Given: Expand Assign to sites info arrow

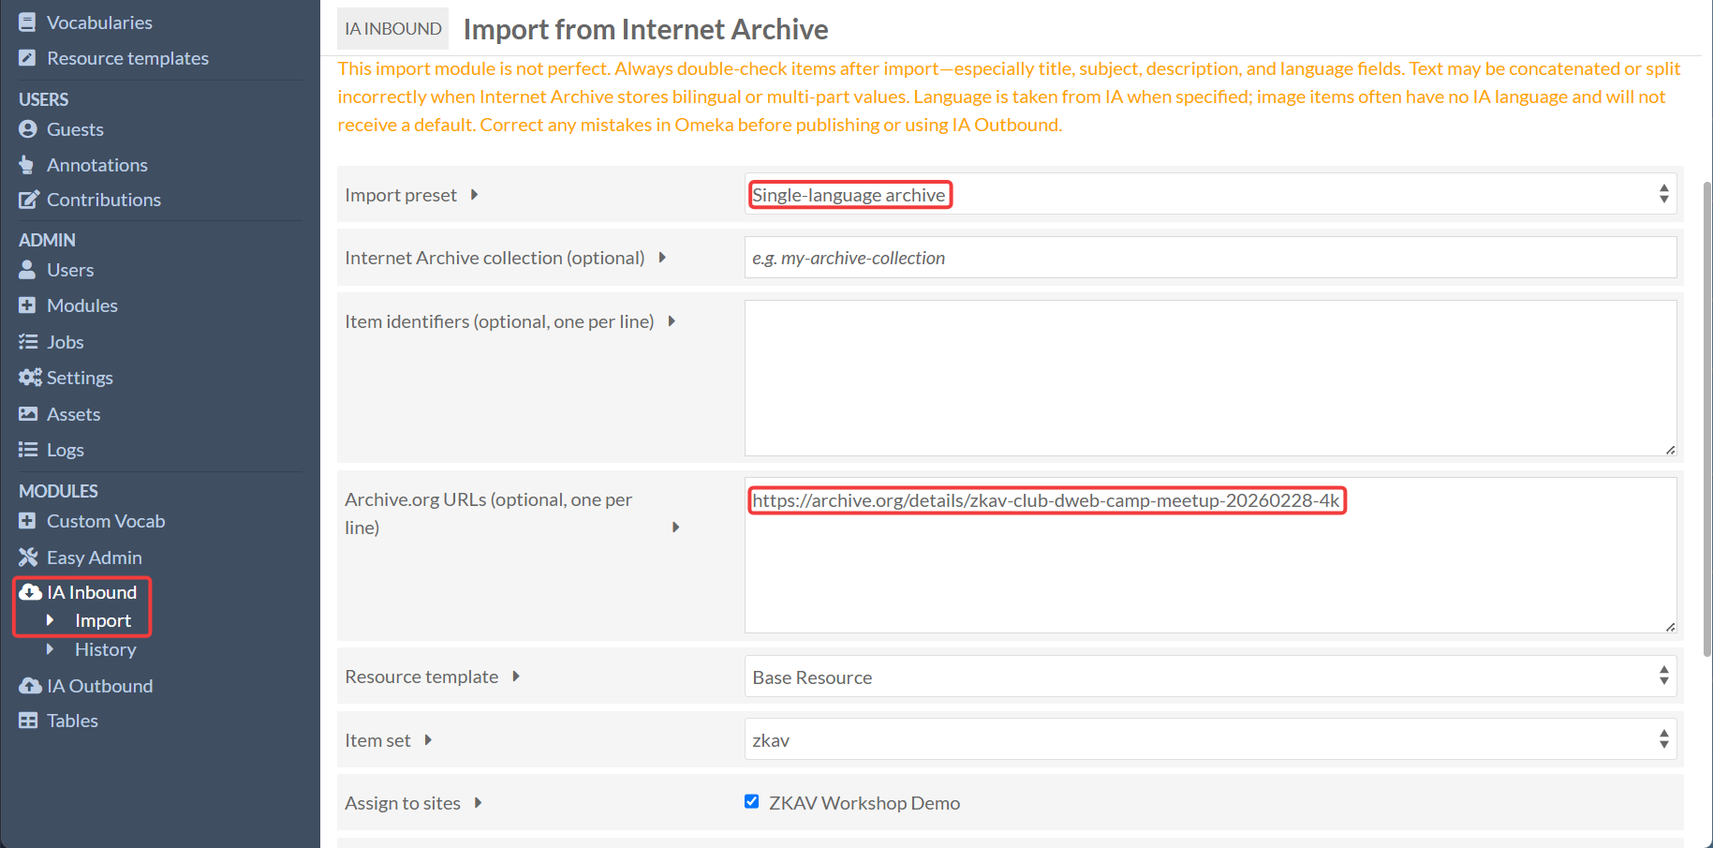Looking at the screenshot, I should [478, 803].
